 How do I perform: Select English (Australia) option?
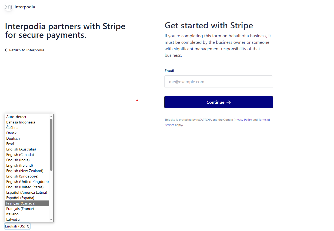pos(21,149)
